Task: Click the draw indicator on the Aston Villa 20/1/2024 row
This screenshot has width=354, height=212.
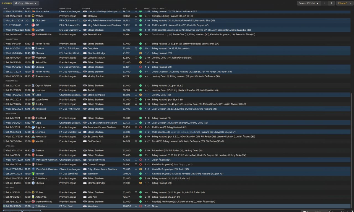Action: pyautogui.click(x=140, y=62)
